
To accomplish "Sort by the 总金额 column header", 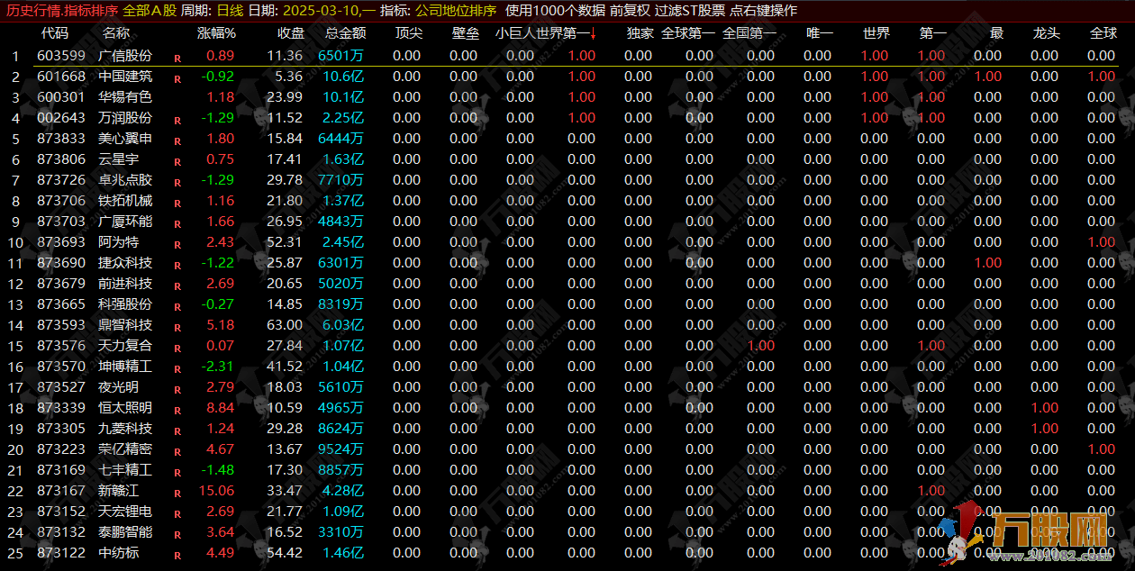I will point(346,33).
